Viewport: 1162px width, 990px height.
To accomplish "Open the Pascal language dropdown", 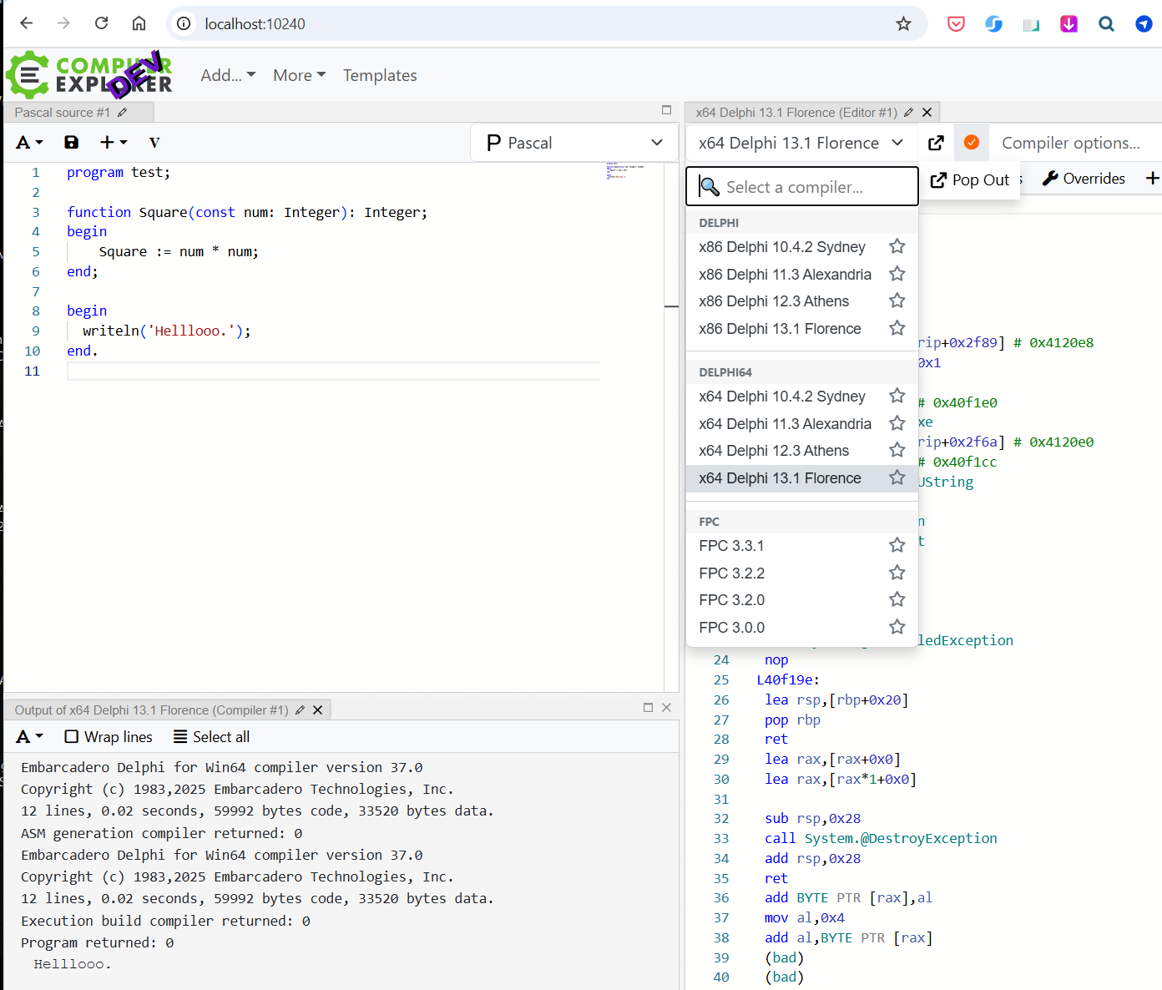I will point(574,143).
